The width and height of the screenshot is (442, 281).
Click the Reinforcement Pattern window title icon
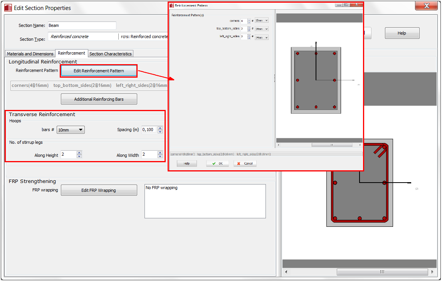tap(172, 5)
